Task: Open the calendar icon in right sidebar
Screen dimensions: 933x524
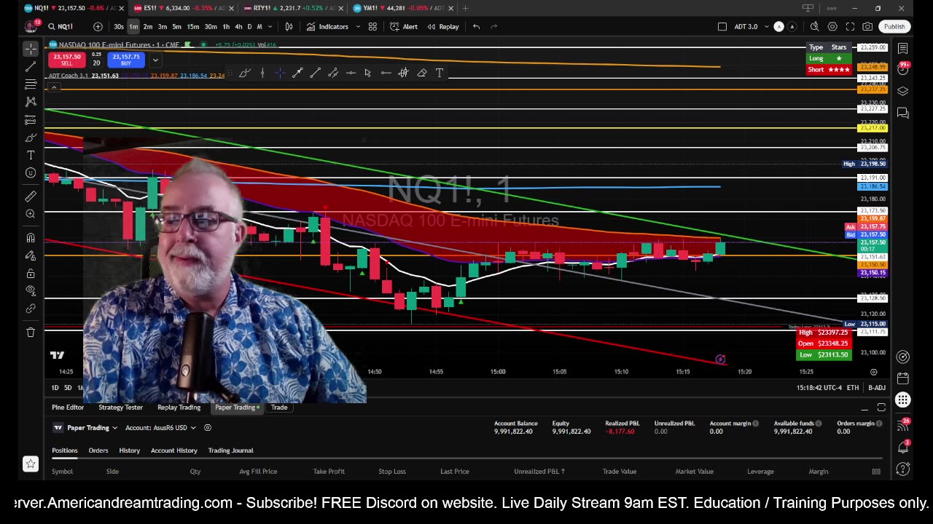Action: coord(902,378)
